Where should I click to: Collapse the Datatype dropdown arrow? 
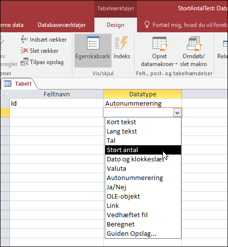coord(178,112)
